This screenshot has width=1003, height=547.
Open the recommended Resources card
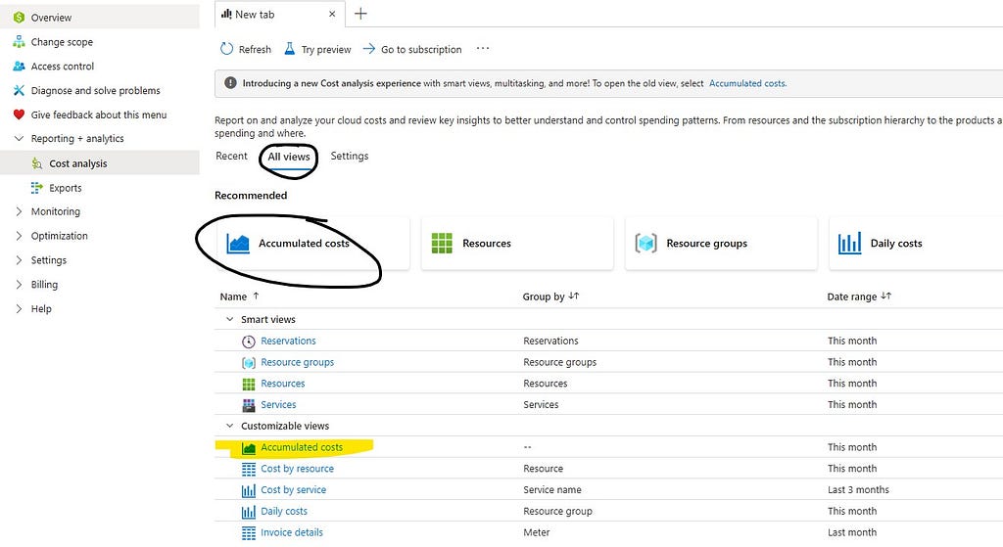point(517,244)
